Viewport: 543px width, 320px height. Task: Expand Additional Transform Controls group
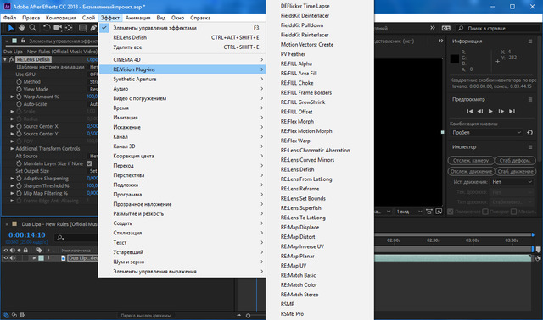[12, 149]
